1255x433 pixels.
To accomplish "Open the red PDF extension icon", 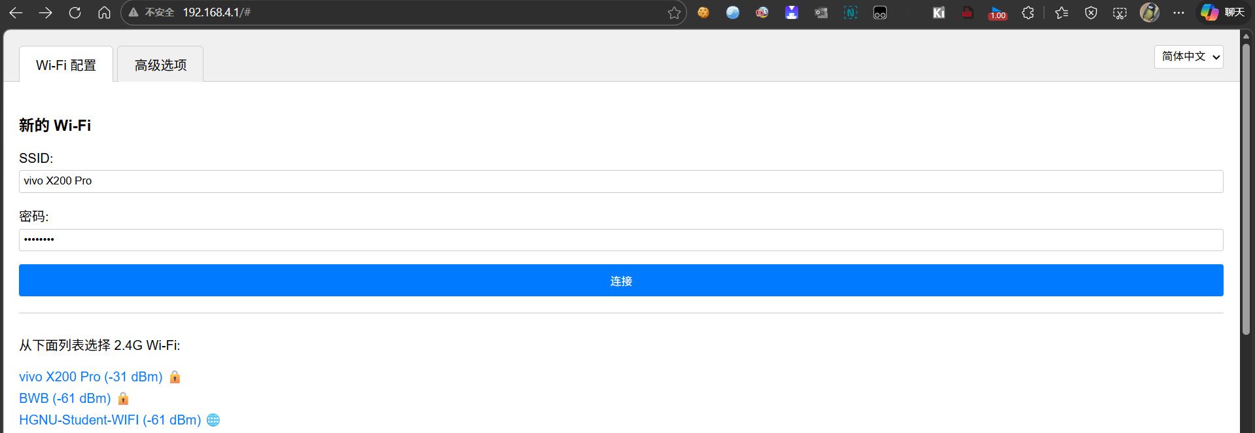I will tap(968, 12).
